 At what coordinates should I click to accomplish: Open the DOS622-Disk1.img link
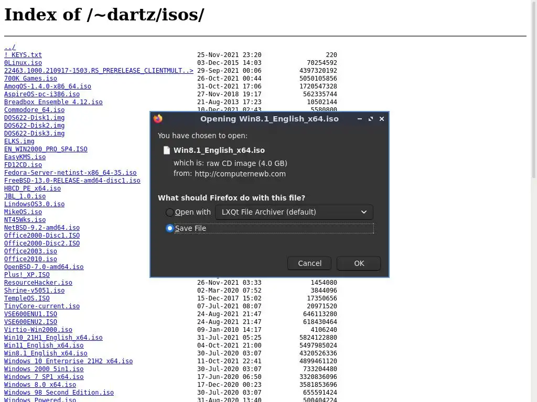34,118
